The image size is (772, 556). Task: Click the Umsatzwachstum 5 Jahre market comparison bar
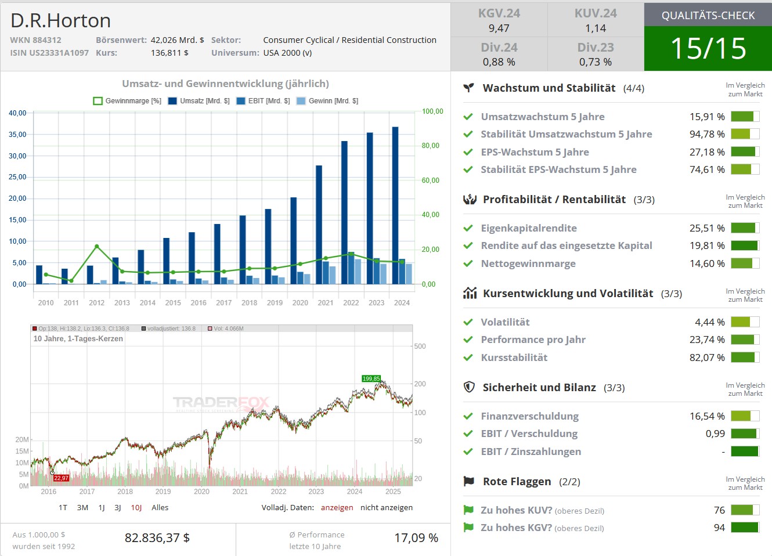click(745, 117)
